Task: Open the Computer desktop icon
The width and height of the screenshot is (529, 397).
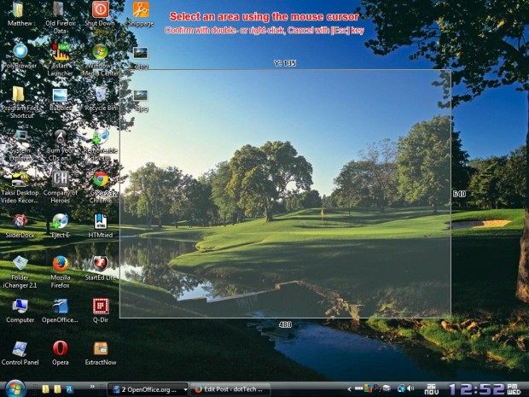Action: tap(19, 306)
